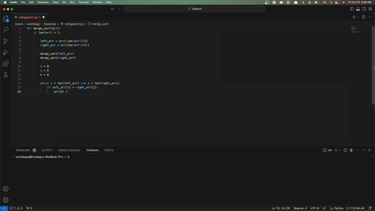The width and height of the screenshot is (375, 211).
Task: Open Desktop breadcrumb segment
Action: tap(50, 24)
